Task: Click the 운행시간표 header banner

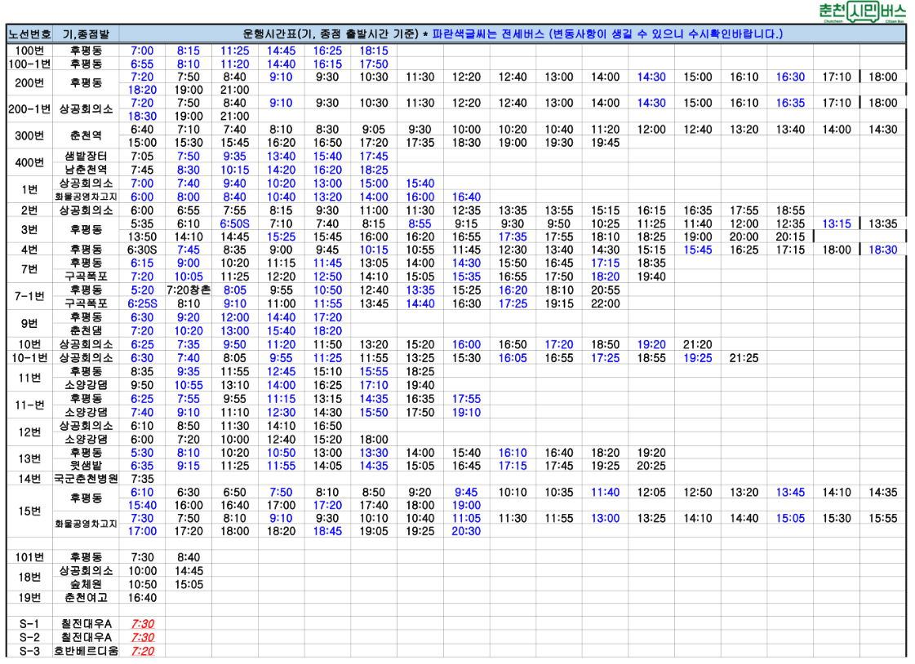Action: point(513,33)
